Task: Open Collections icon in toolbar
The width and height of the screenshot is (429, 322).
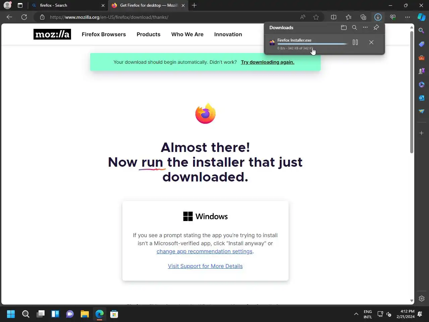Action: [363, 17]
